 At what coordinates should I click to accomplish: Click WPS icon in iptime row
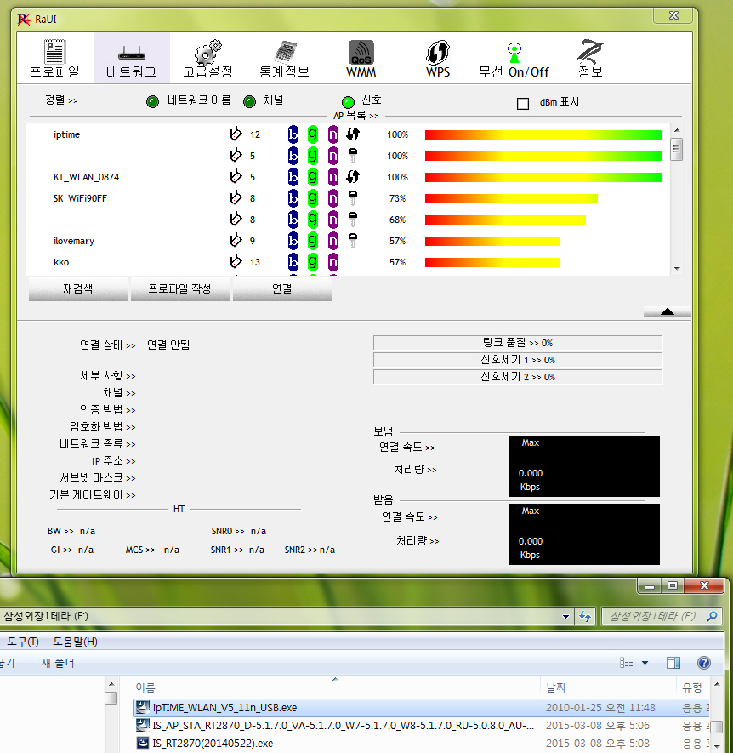pyautogui.click(x=353, y=134)
